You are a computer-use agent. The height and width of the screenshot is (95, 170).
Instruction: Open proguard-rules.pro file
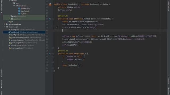click(x=28, y=40)
